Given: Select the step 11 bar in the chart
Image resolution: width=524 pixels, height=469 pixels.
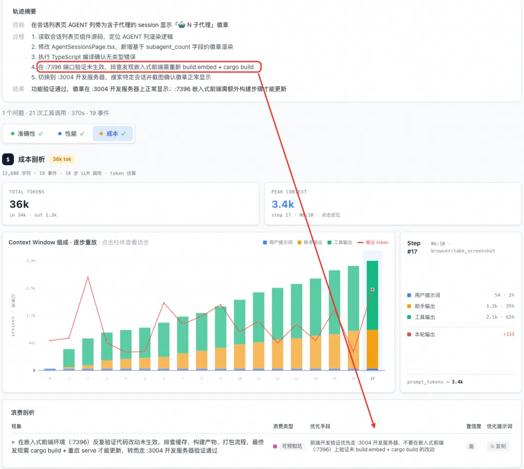Looking at the screenshot, I should 259,331.
